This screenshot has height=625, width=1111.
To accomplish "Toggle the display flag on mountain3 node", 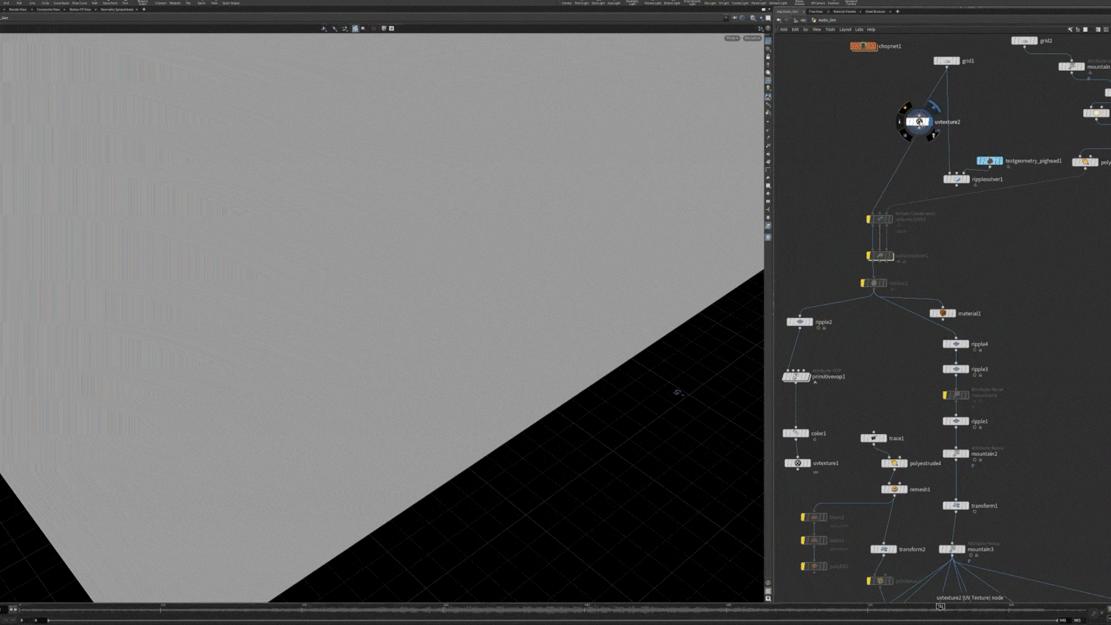I will 962,549.
